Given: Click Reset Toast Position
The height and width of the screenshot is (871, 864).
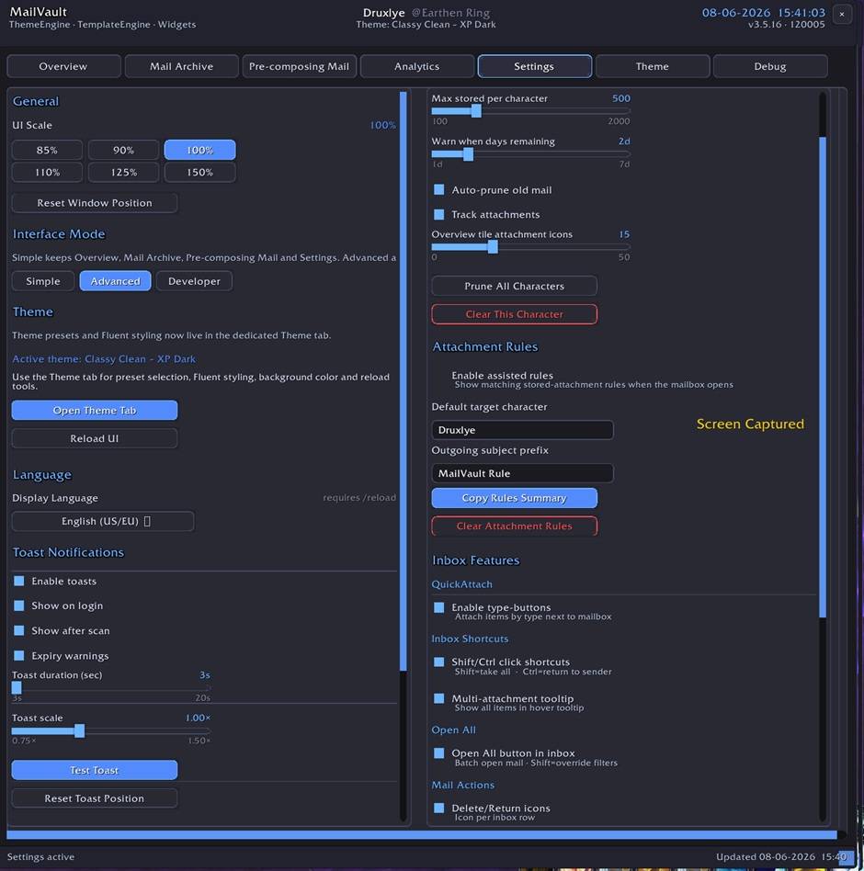Looking at the screenshot, I should click(95, 798).
